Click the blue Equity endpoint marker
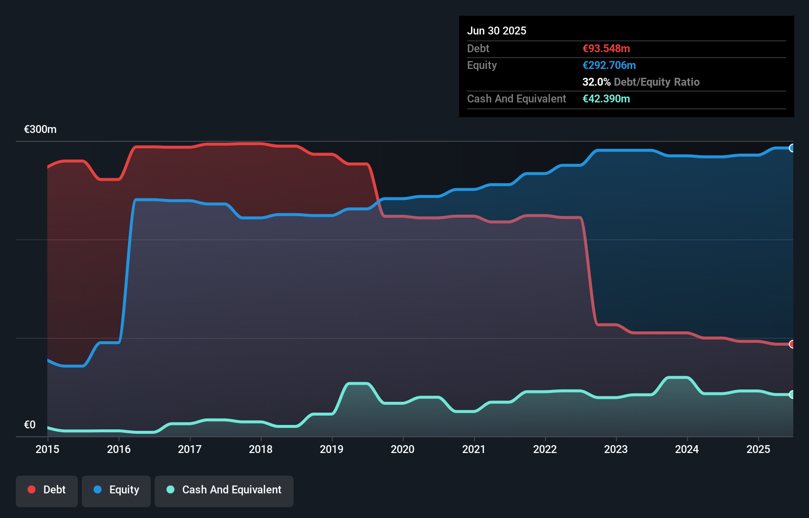Viewport: 809px width, 518px height. pos(792,148)
